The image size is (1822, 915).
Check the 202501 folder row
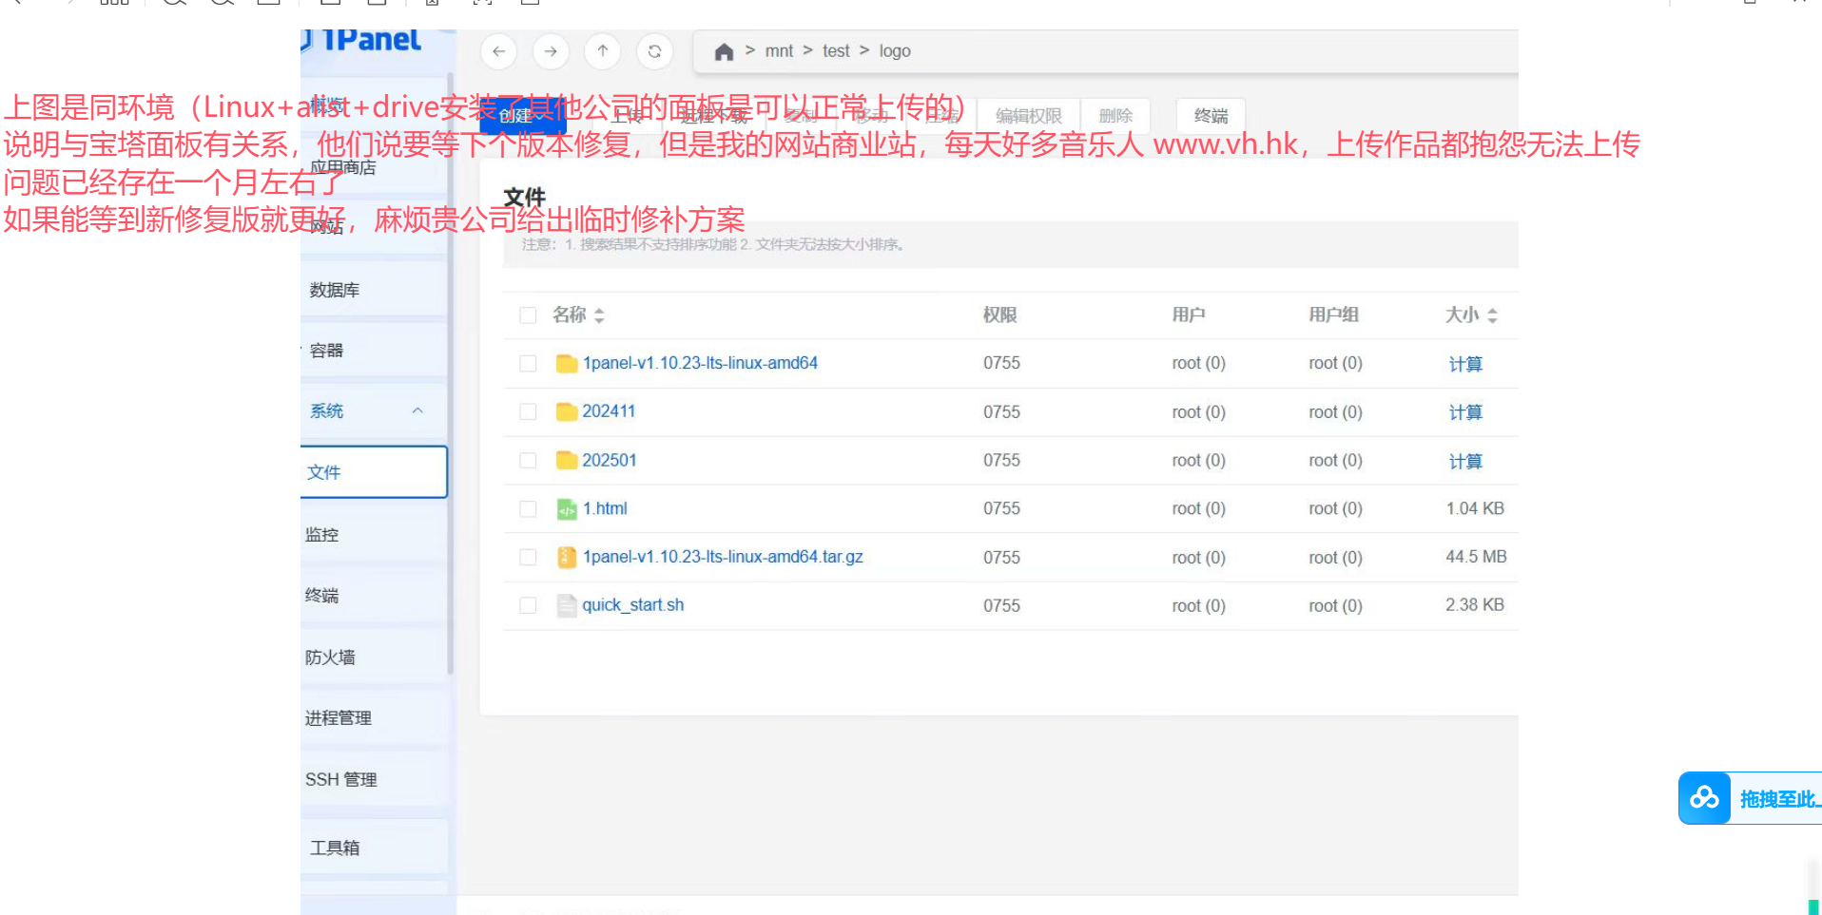pyautogui.click(x=528, y=461)
